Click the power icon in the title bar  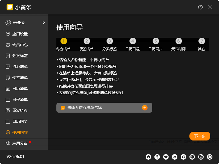pos(200,7)
